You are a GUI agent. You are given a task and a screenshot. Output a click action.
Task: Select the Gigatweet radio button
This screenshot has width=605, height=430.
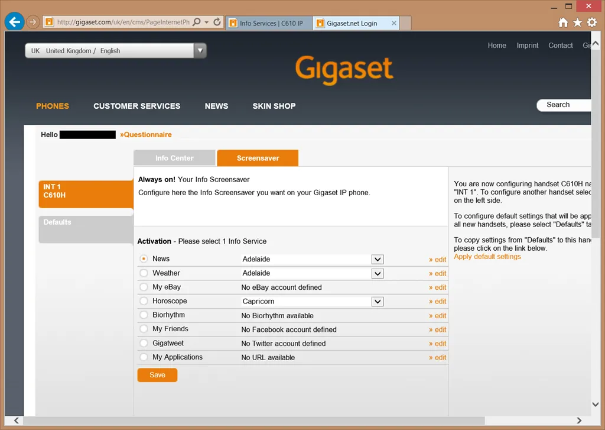[x=144, y=343]
